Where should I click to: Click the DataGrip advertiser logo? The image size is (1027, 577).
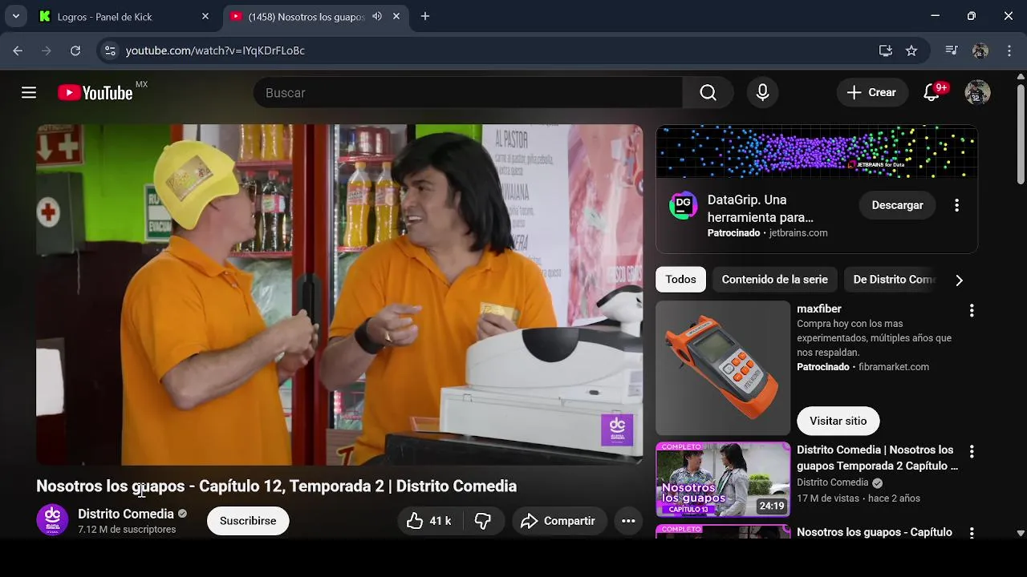tap(683, 205)
